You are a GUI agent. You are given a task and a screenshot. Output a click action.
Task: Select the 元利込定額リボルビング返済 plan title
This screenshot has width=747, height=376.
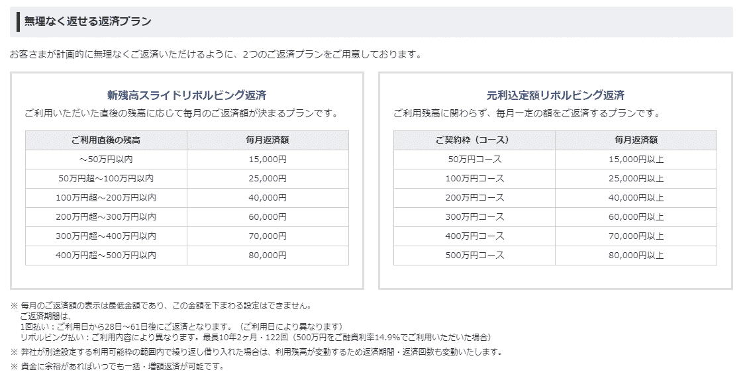pos(556,95)
